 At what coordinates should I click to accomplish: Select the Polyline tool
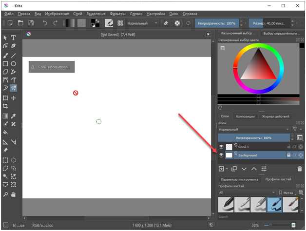point(13,72)
